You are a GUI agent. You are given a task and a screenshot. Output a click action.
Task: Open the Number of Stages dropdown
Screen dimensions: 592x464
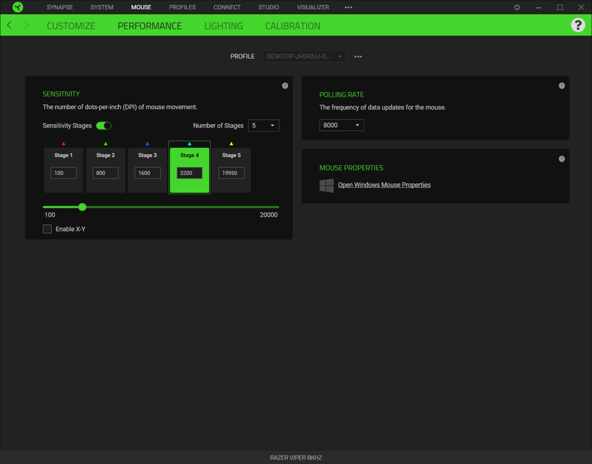click(263, 125)
